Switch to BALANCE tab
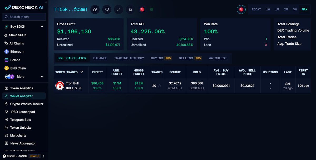This screenshot has width=316, height=160. pyautogui.click(x=100, y=58)
